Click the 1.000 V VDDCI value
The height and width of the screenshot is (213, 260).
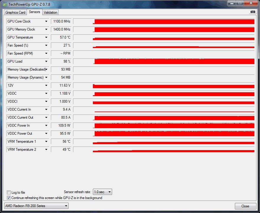point(61,101)
